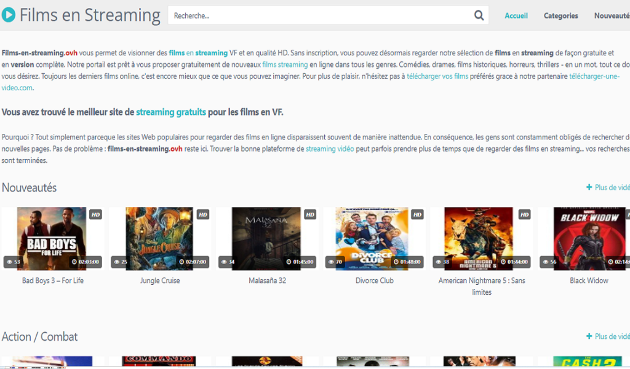Click the 'Malasaña 32' title text
Screen dimensions: 630x369
pos(267,281)
